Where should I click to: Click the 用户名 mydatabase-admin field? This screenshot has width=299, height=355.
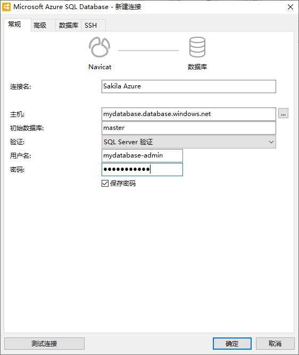click(142, 155)
